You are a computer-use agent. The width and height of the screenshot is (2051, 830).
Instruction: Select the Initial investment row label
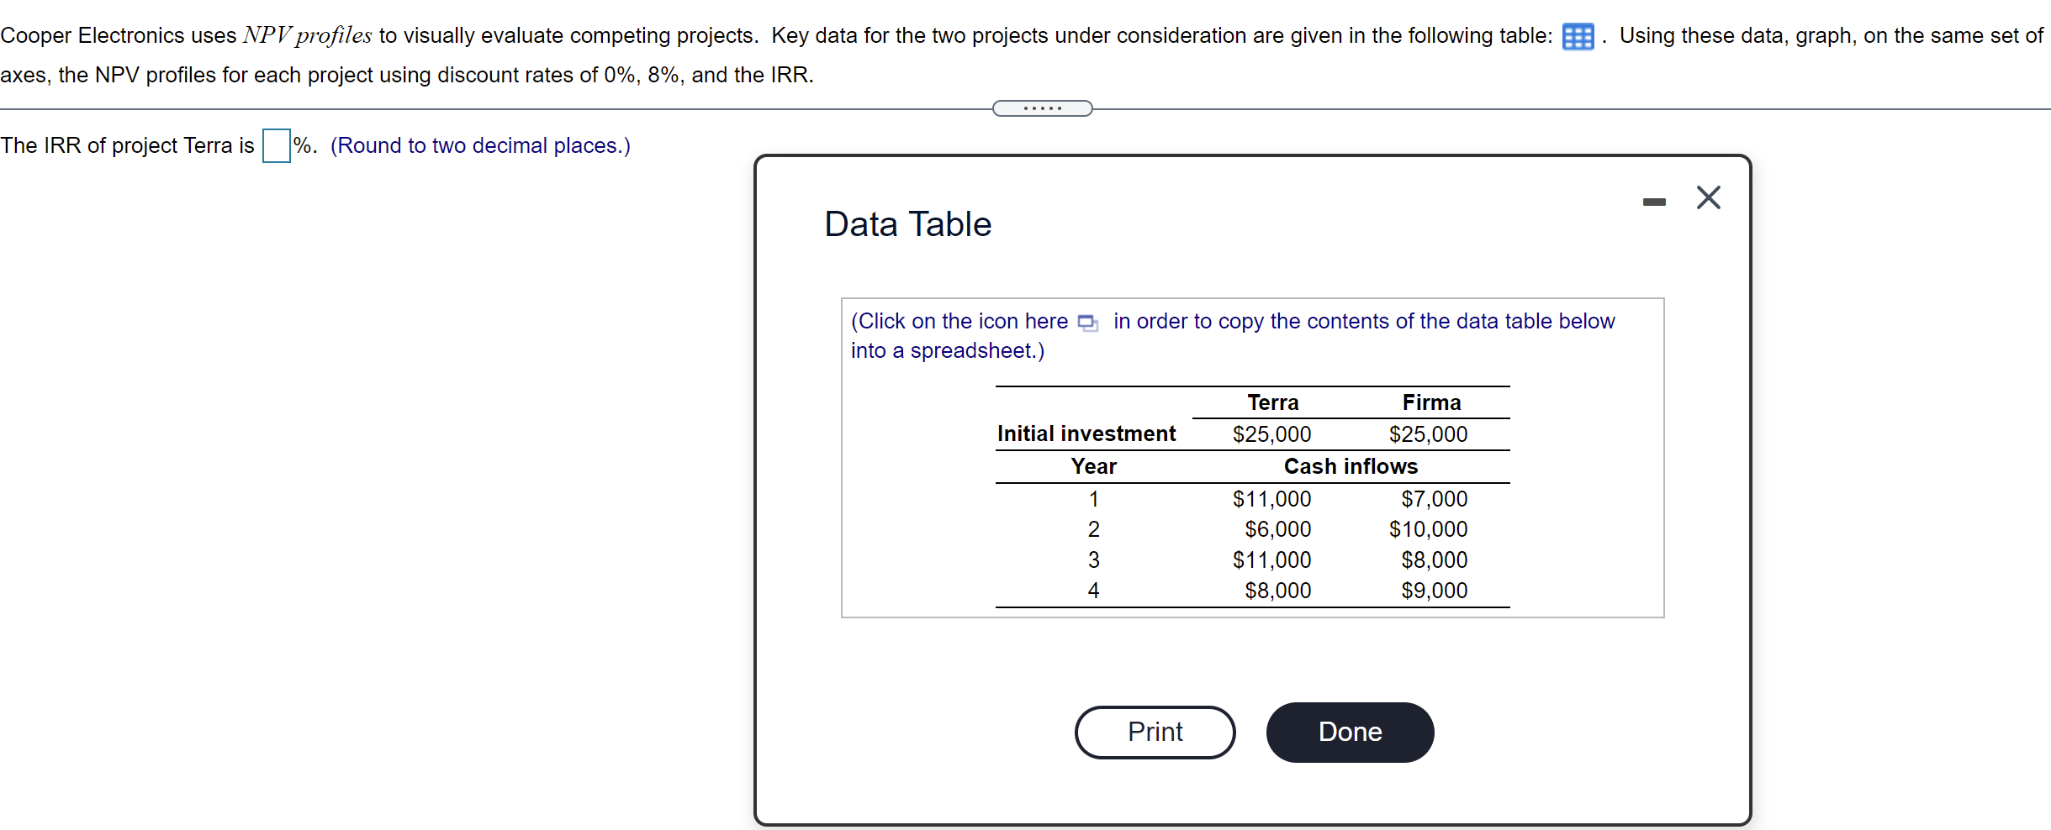pyautogui.click(x=1086, y=433)
